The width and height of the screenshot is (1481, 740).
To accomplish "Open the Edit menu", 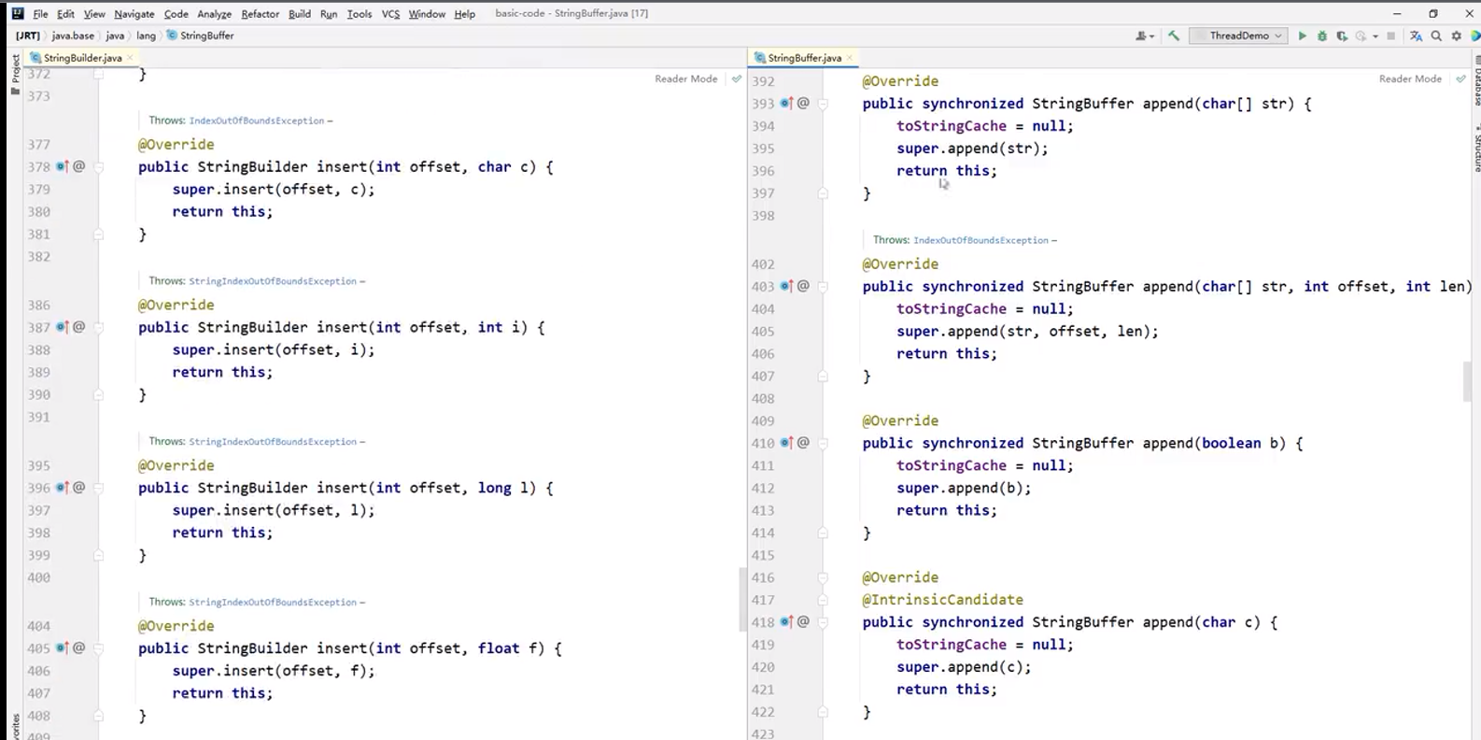I will click(x=65, y=14).
